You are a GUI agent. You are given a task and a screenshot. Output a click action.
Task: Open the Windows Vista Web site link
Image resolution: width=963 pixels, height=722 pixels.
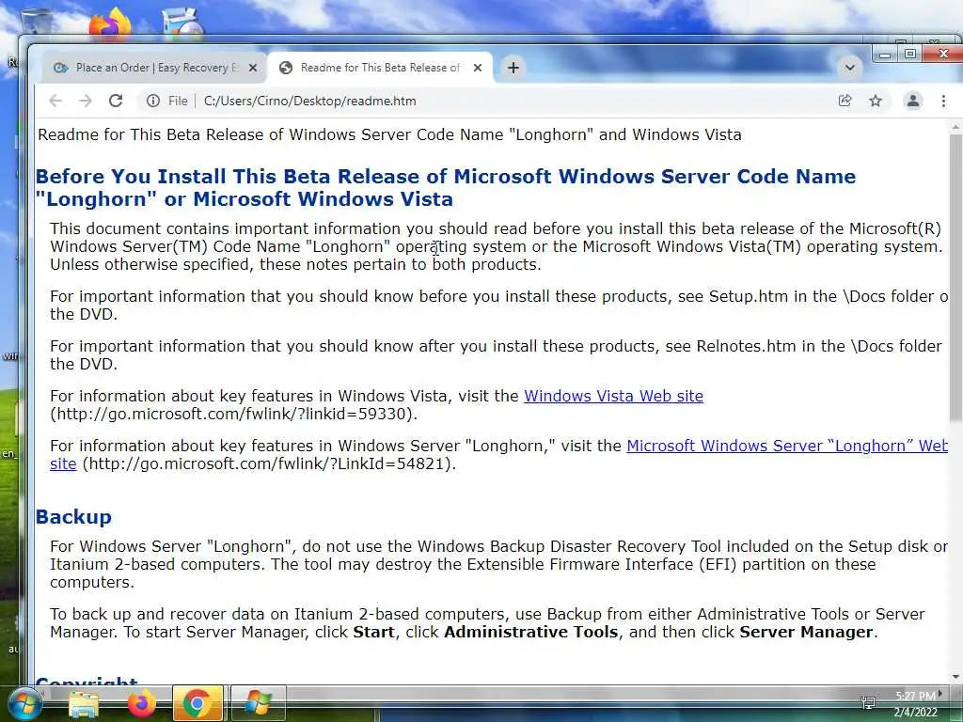click(x=613, y=396)
